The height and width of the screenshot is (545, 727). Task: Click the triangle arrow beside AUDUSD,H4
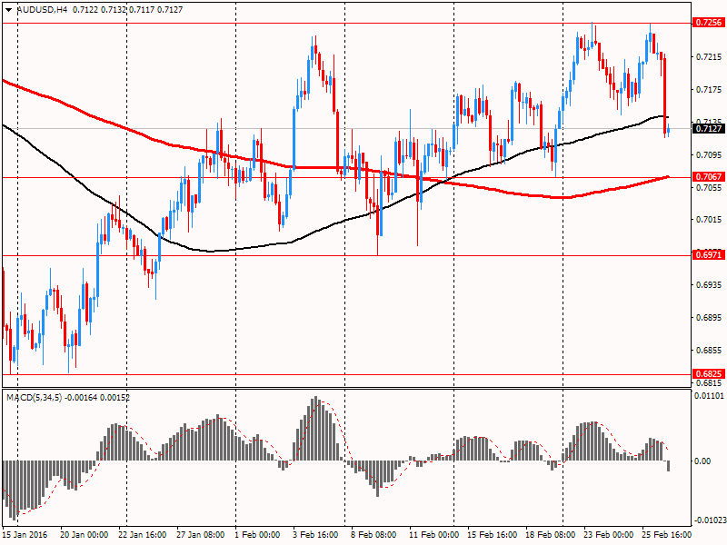9,9
